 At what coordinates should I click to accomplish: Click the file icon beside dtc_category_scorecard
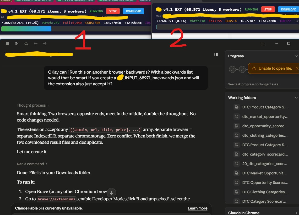237,154
